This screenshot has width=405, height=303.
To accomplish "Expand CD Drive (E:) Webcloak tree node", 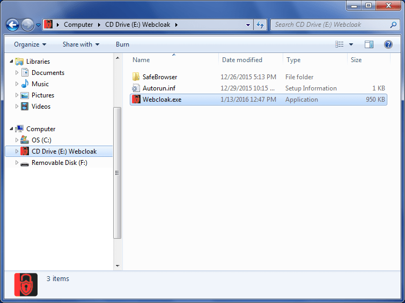I will [17, 151].
